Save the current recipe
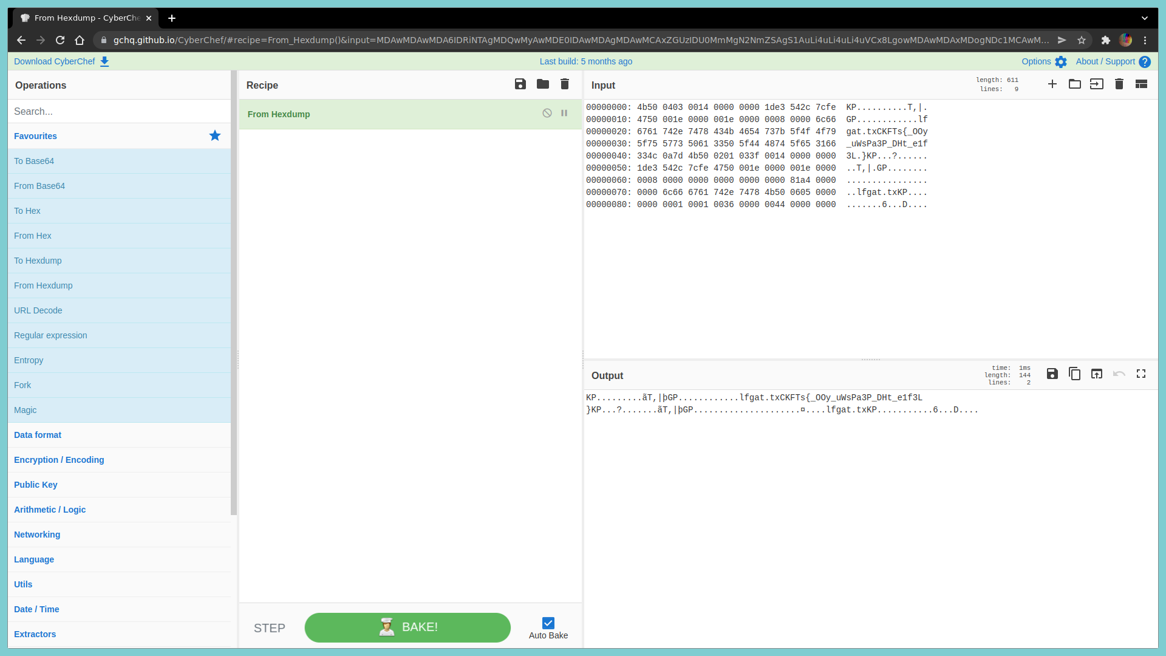The width and height of the screenshot is (1166, 656). point(520,84)
